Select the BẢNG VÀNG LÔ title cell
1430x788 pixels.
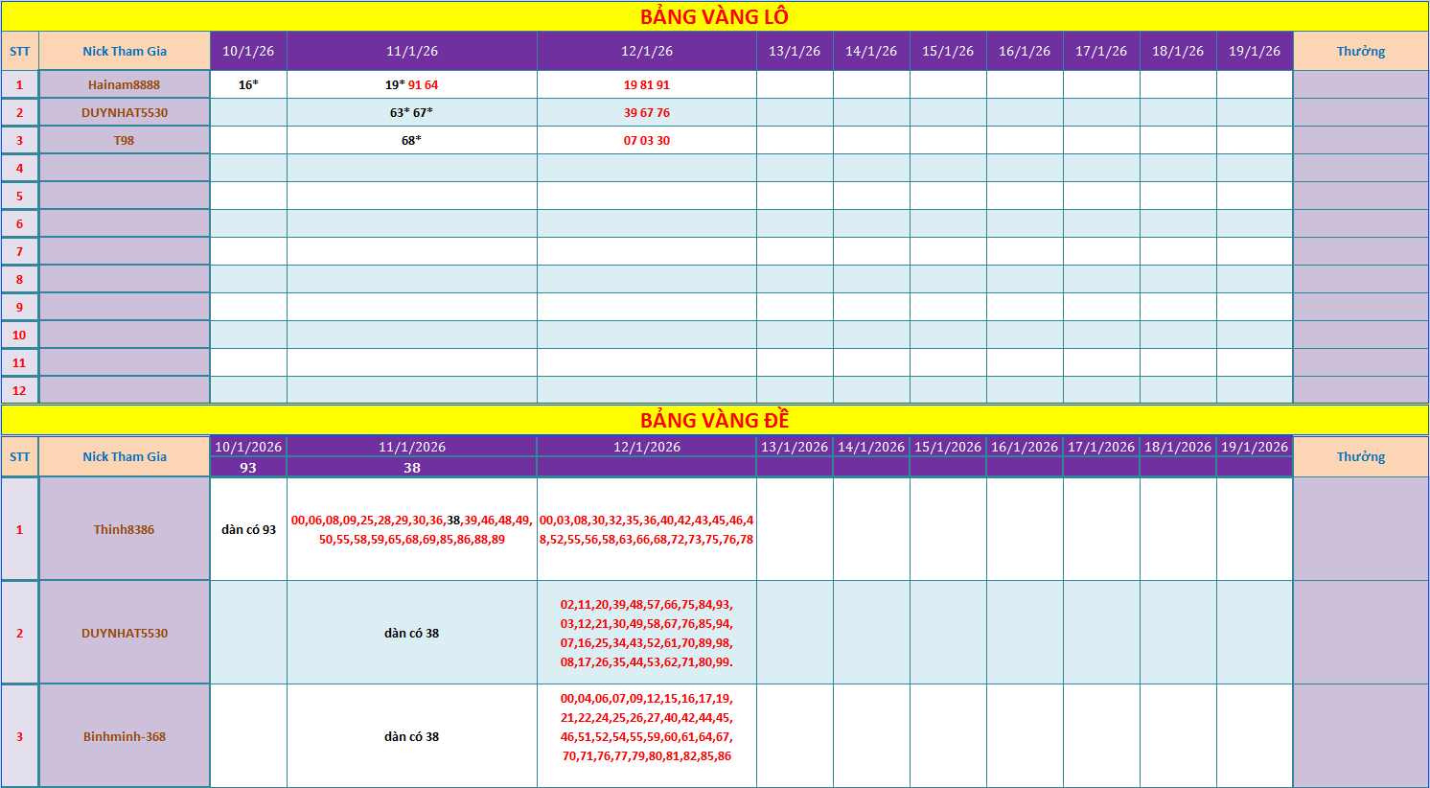714,16
